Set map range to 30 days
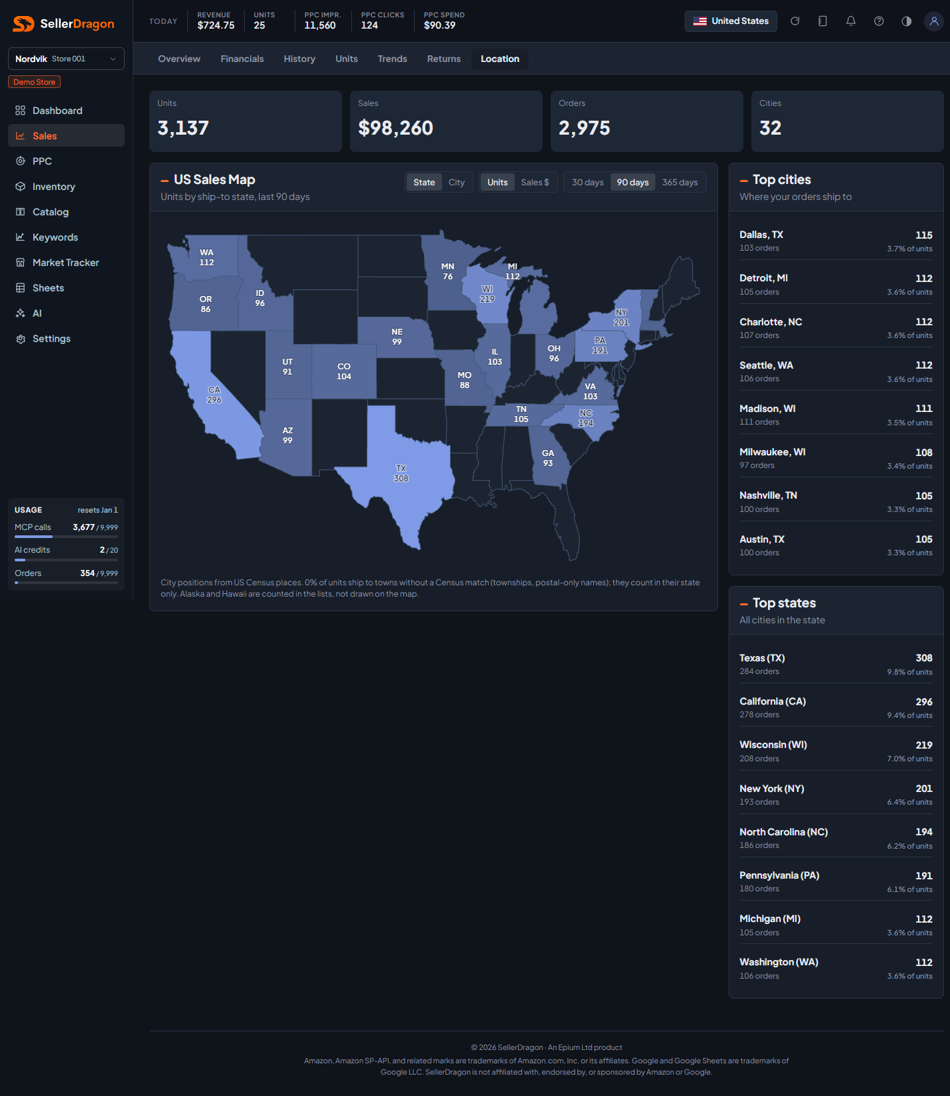Image resolution: width=950 pixels, height=1096 pixels. pos(587,182)
